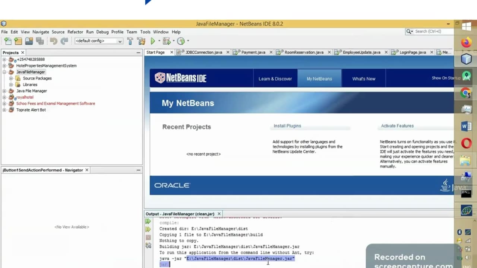Click the Re-run icon in Output panel
The width and height of the screenshot is (477, 268).
148,221
